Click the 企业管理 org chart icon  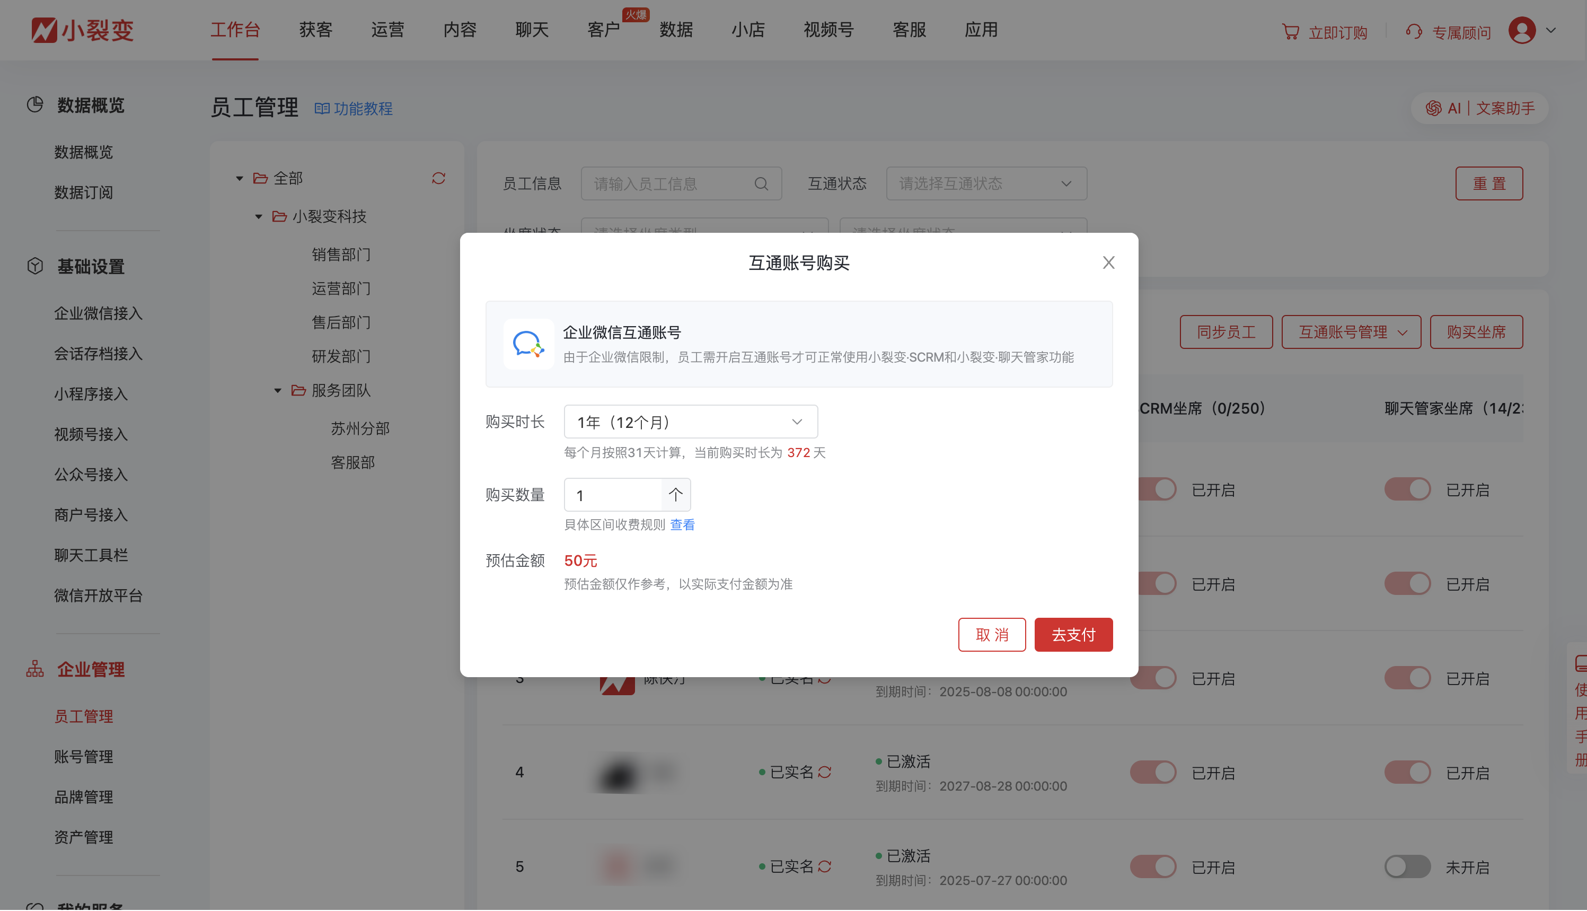pos(35,669)
